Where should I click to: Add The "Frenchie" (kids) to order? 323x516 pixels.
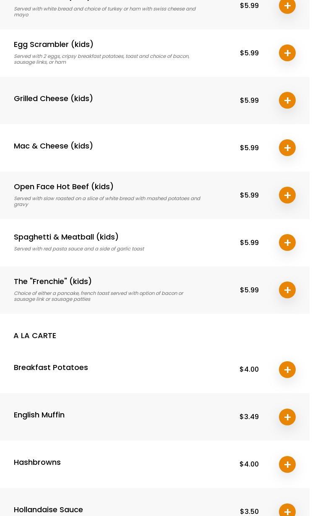pyautogui.click(x=287, y=290)
